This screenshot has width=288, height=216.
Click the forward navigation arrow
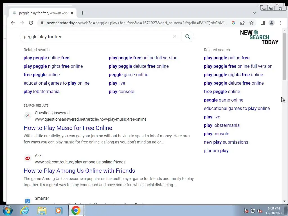pyautogui.click(x=22, y=23)
